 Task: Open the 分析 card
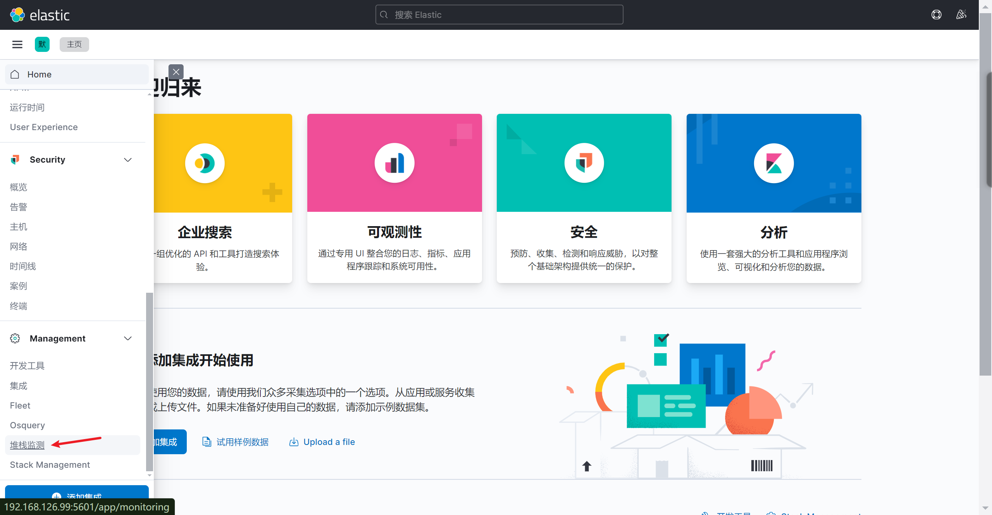(x=774, y=198)
